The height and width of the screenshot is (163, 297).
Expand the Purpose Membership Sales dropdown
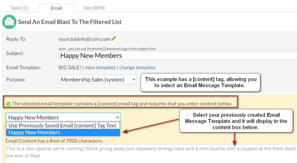(98, 80)
